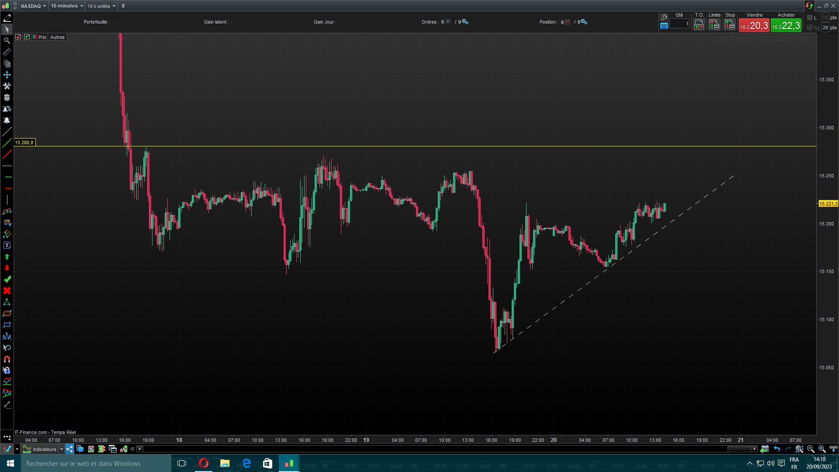Expand the drawing mode dropdown arrow
The image size is (839, 472).
(x=17, y=449)
